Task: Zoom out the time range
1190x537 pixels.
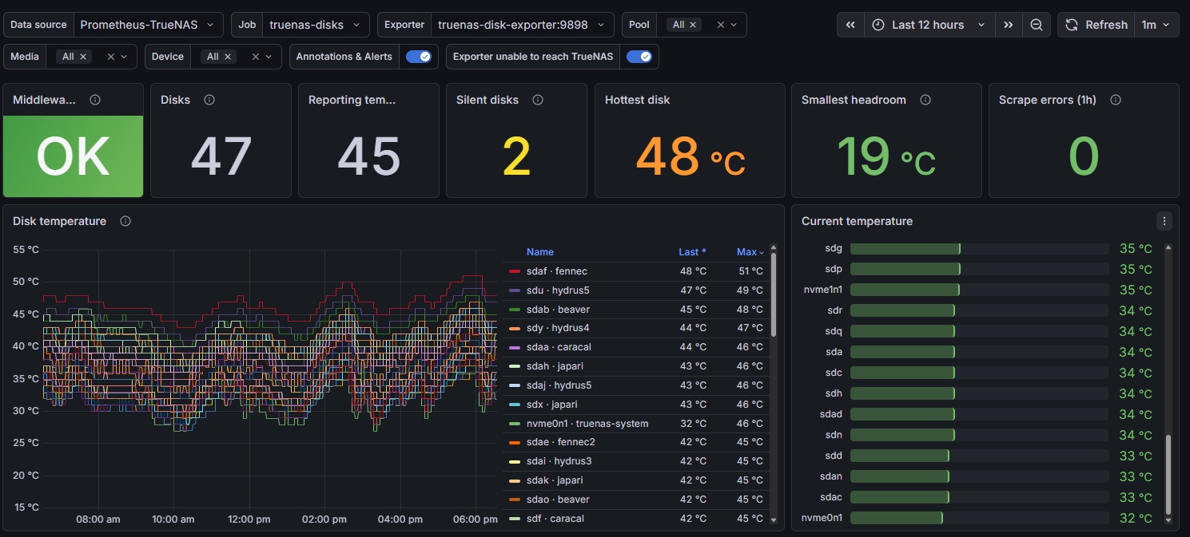Action: click(1036, 25)
